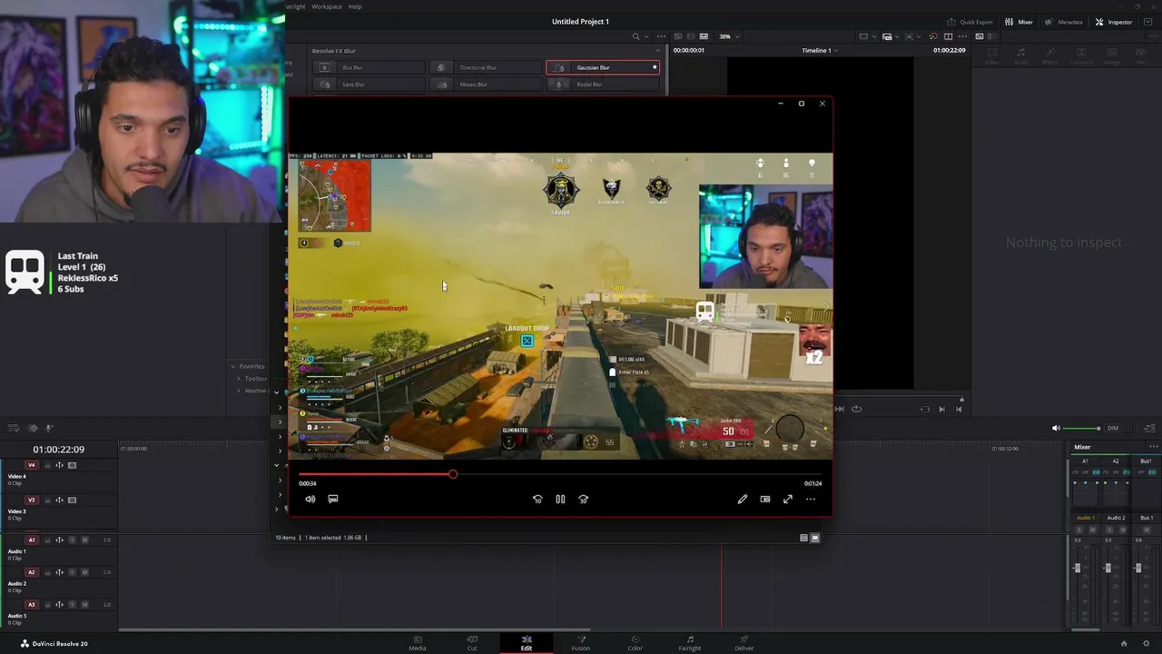Toggle the DIM audio button
The width and height of the screenshot is (1162, 654).
pos(1113,428)
